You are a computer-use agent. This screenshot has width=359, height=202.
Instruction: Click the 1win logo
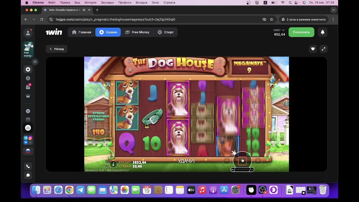[54, 32]
